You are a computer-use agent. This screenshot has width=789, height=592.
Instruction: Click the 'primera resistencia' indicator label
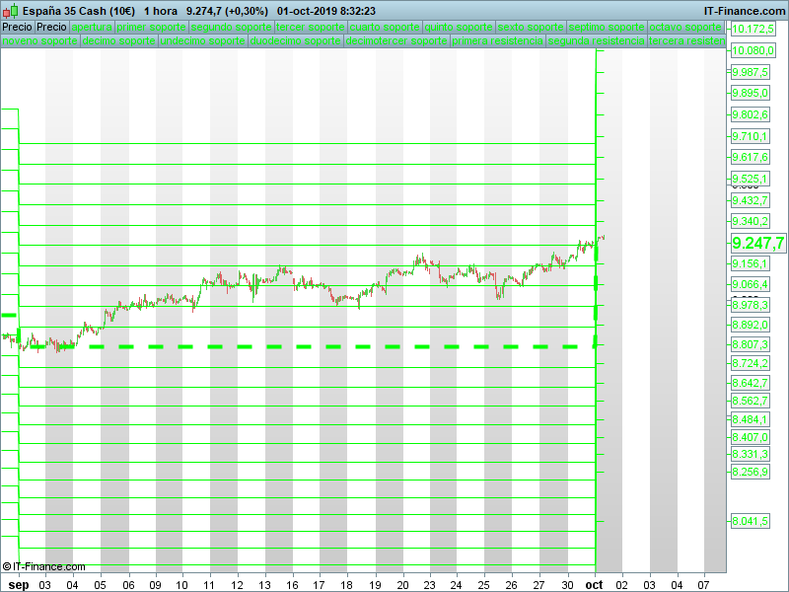[497, 42]
